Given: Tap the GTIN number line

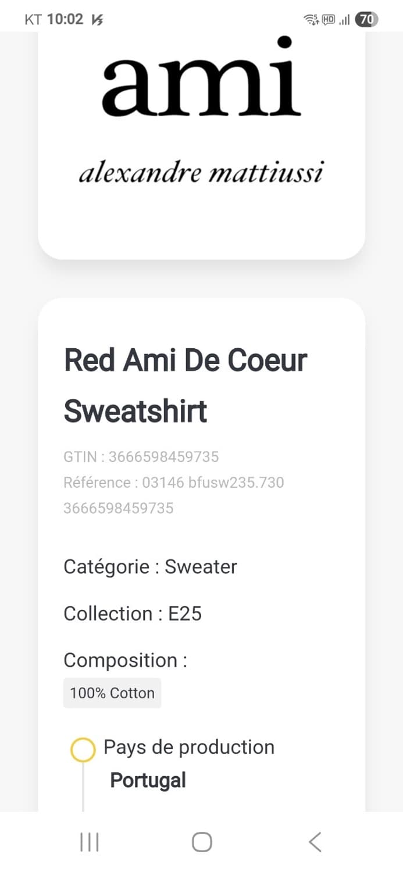Looking at the screenshot, I should [141, 457].
